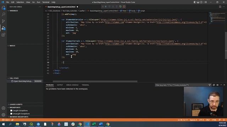Open Customize Layout icon in title bar
This screenshot has width=227, height=127.
[206, 2]
